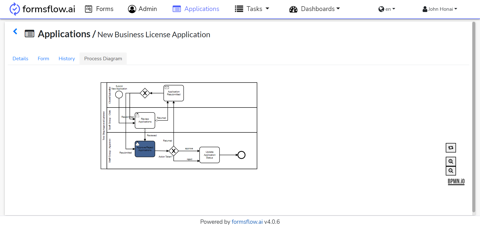Open the Tasks dropdown menu
The width and height of the screenshot is (480, 225).
pyautogui.click(x=252, y=9)
